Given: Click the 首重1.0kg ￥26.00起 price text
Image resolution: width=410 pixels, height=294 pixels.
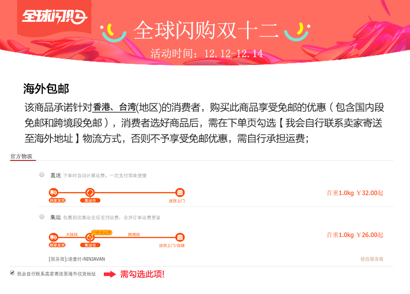Looking at the screenshot, I should (355, 235).
